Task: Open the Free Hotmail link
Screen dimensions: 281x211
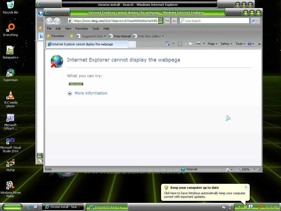Action: tap(120, 36)
